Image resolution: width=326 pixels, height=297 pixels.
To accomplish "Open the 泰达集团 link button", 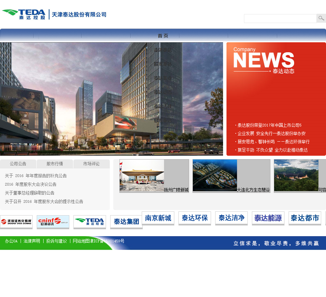I will pos(126,222).
